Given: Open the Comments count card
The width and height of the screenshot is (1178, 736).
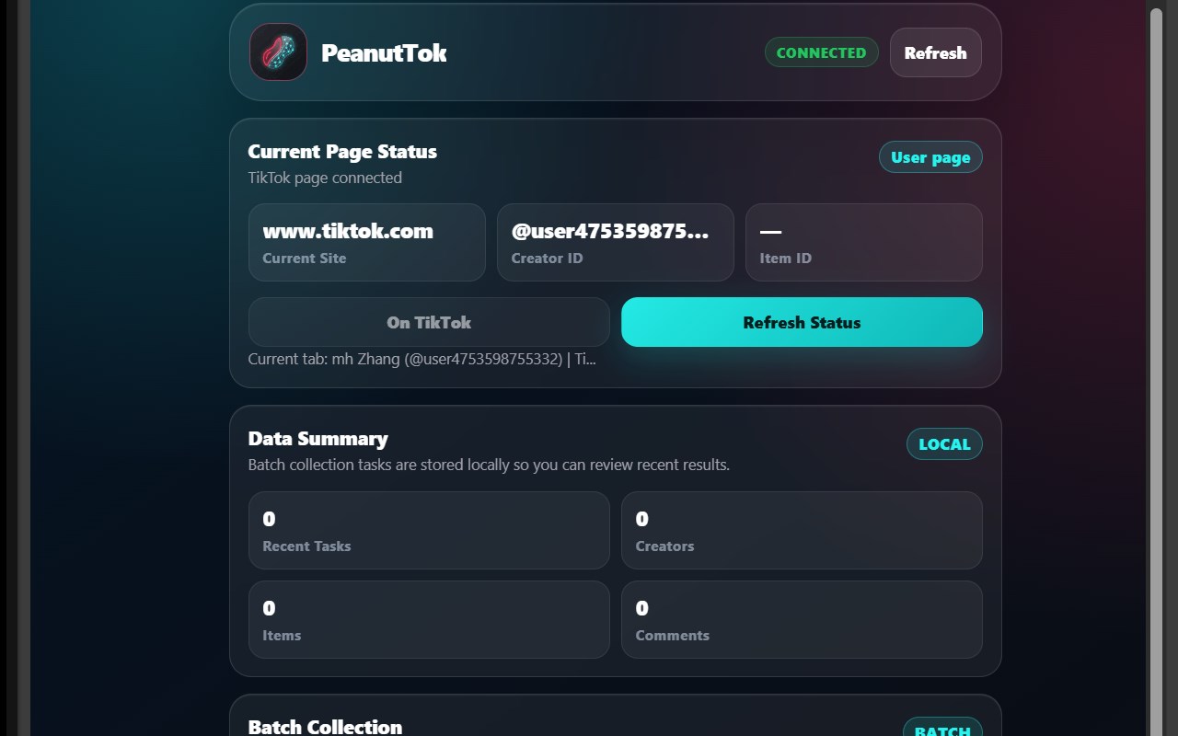Looking at the screenshot, I should pos(802,619).
